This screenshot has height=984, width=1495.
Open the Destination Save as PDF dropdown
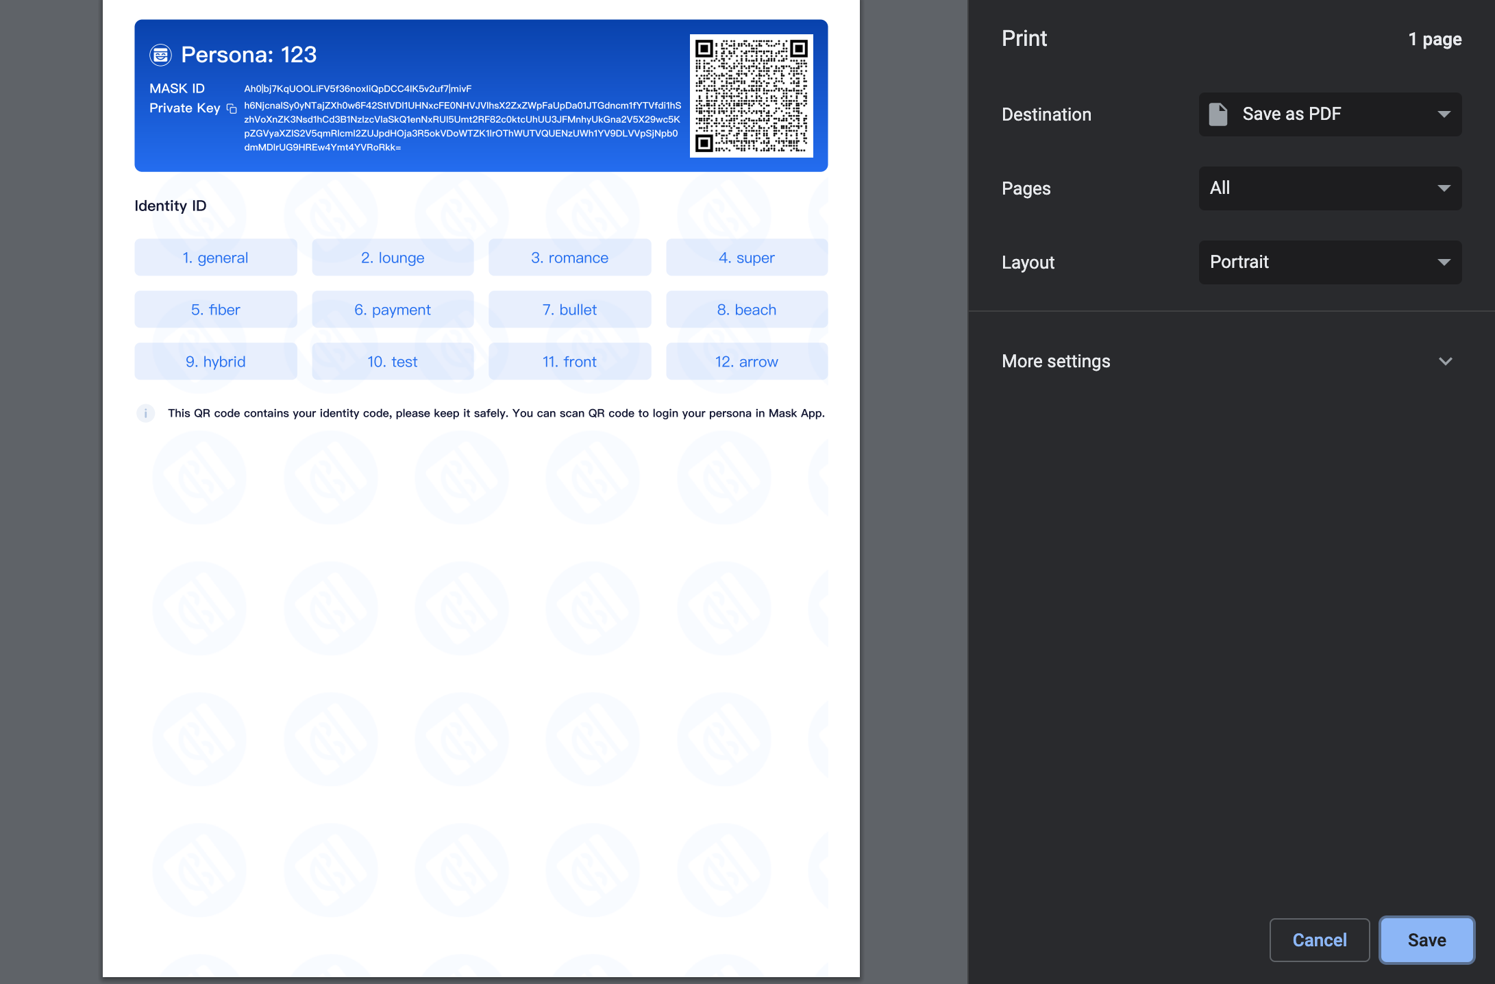pyautogui.click(x=1330, y=114)
